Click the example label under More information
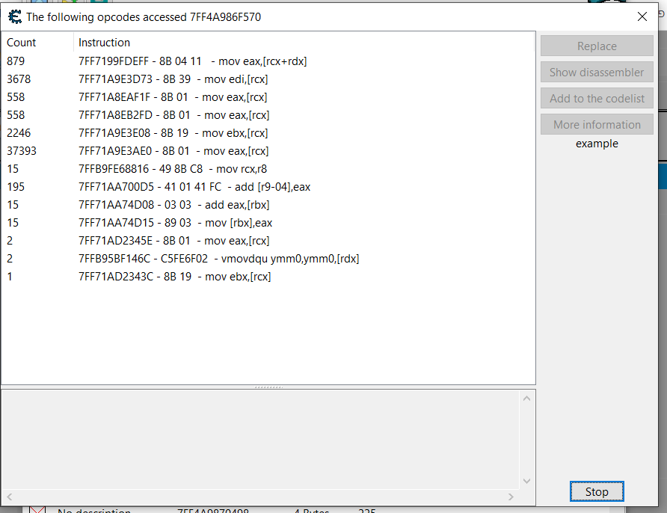This screenshot has width=667, height=513. click(596, 144)
